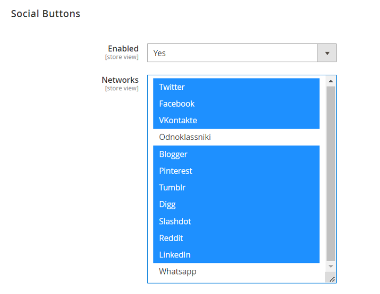Choose VKontakte network option
The width and height of the screenshot is (380, 294).
point(236,120)
